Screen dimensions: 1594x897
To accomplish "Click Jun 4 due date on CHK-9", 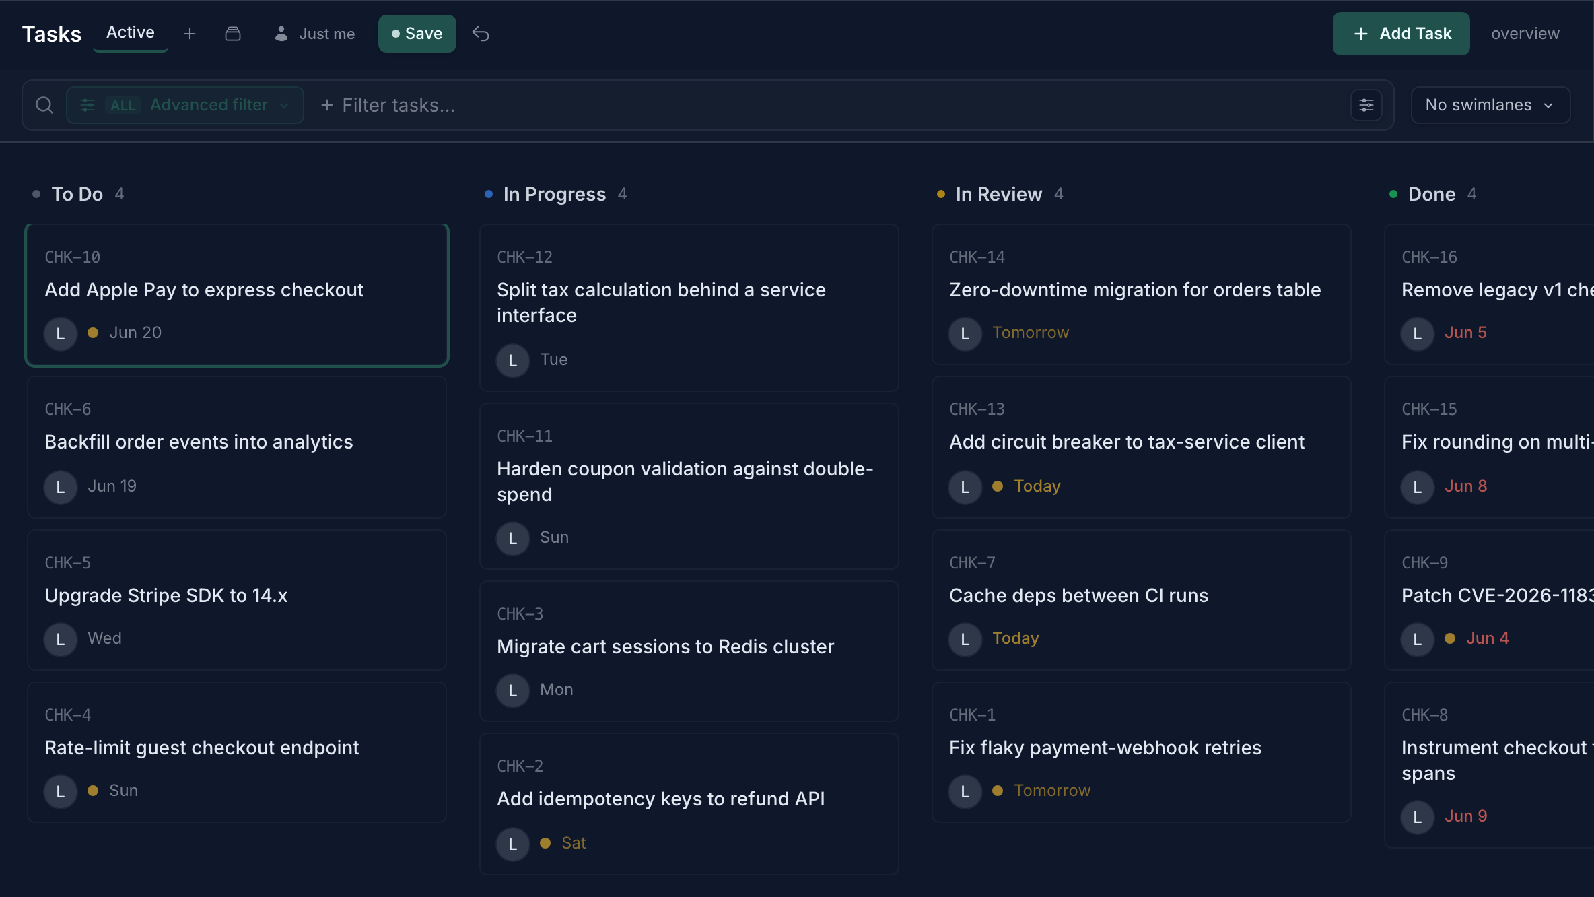I will coord(1488,638).
